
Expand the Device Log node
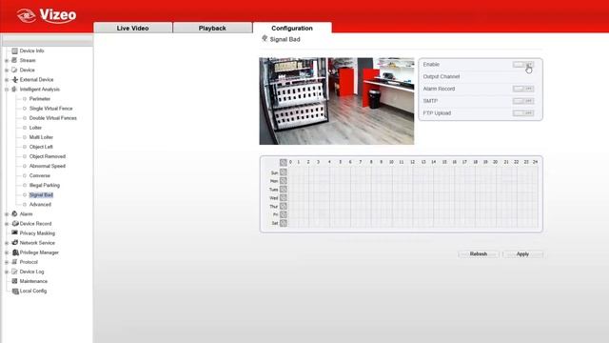(x=7, y=272)
